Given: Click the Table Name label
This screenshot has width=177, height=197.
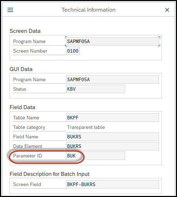Looking at the screenshot, I should coord(26,118).
